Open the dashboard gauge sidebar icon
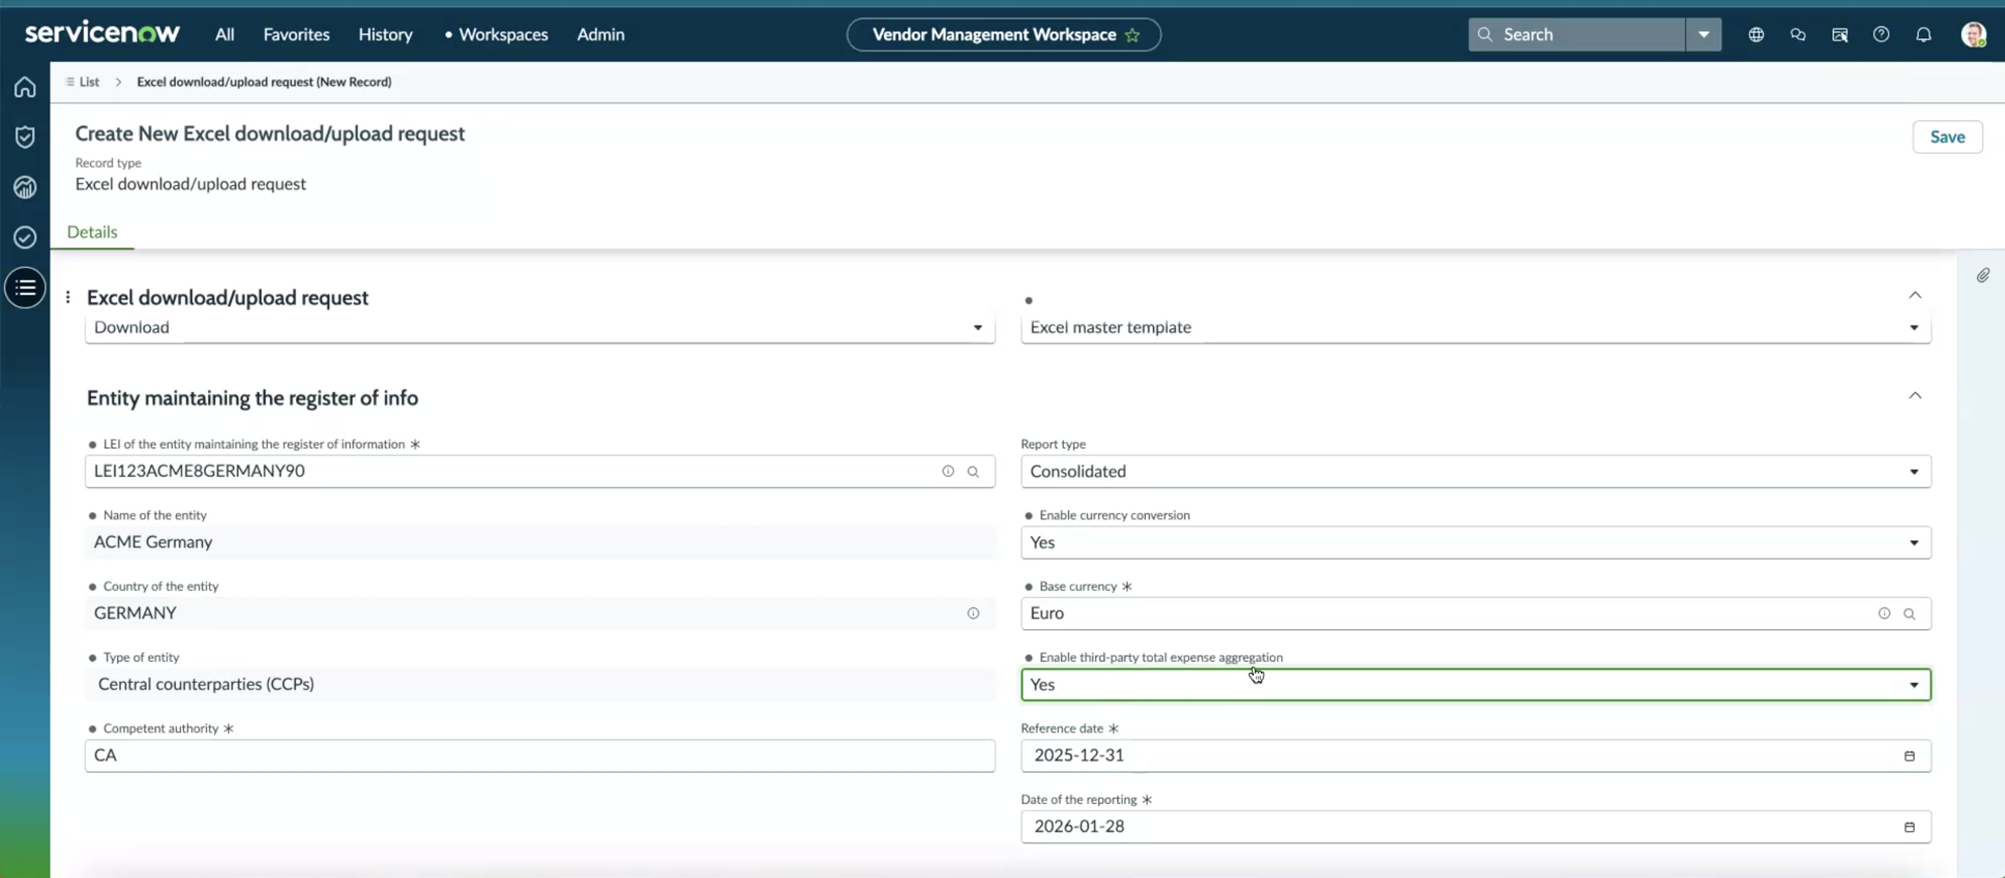Screen dimensions: 2005x878 [25, 186]
